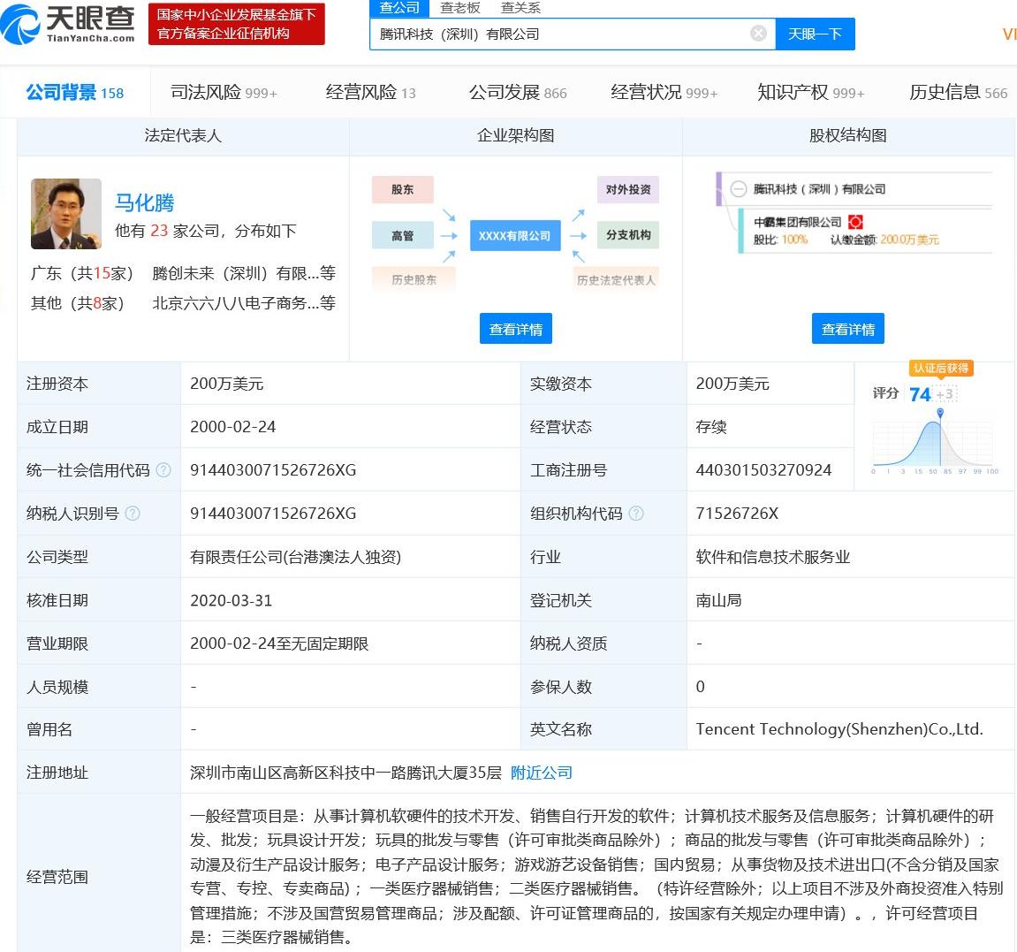Click the industry value 软件和信息技术服务业
Viewport: 1017px width, 952px height.
click(772, 557)
